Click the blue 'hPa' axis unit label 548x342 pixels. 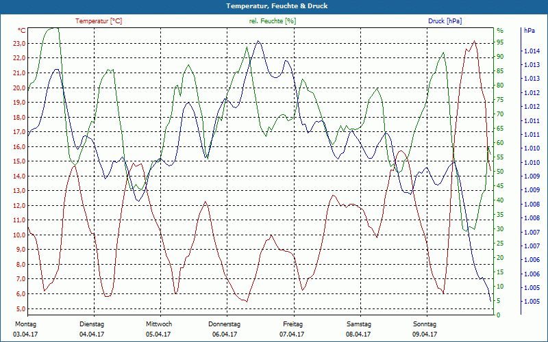(x=530, y=31)
